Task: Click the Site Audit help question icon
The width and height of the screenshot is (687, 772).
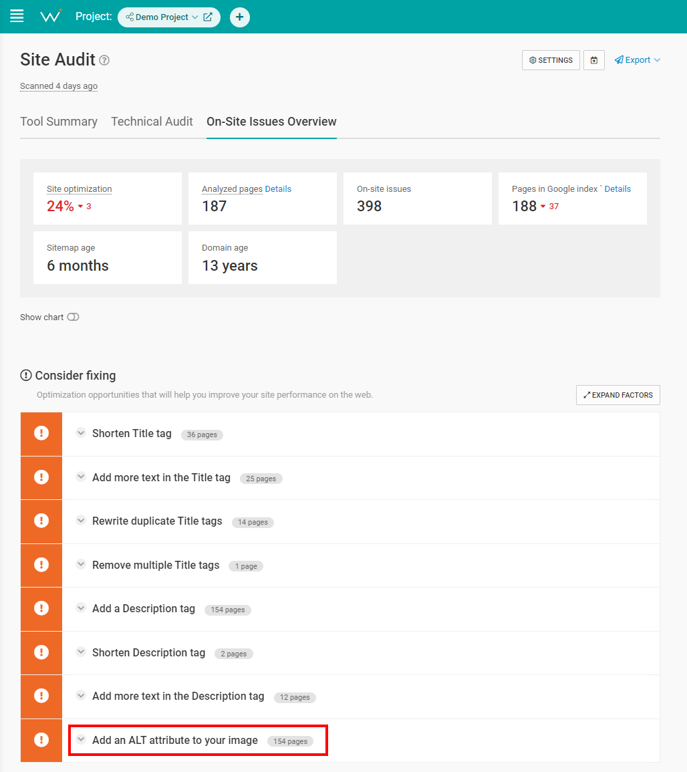Action: coord(104,60)
